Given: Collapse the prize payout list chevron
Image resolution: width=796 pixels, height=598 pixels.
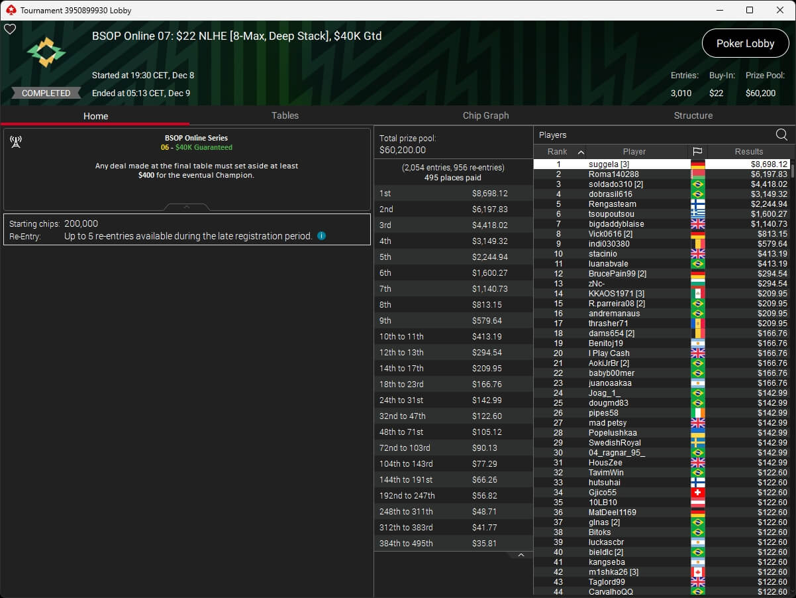Looking at the screenshot, I should coord(521,555).
